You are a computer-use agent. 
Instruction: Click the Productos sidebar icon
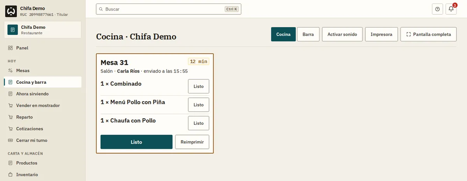(10, 163)
